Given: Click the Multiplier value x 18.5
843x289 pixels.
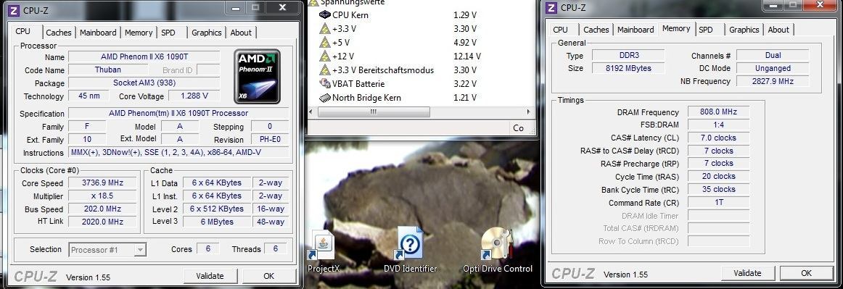Looking at the screenshot, I should point(102,196).
